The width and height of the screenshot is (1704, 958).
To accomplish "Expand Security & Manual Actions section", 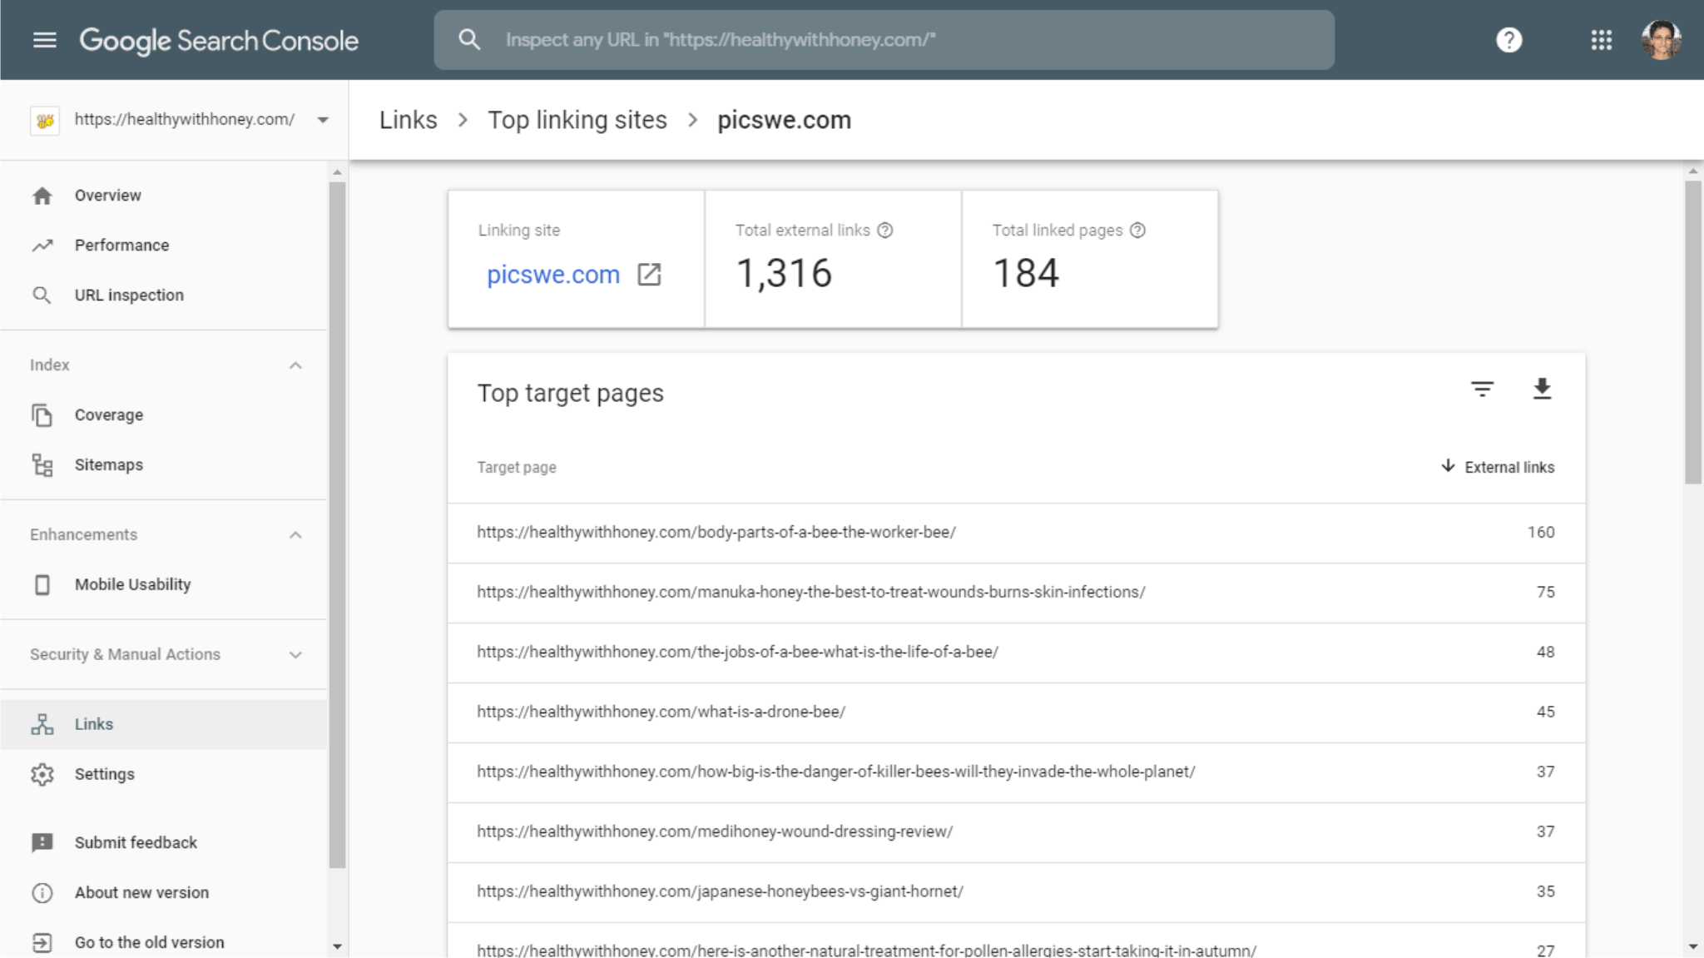I will tap(295, 655).
